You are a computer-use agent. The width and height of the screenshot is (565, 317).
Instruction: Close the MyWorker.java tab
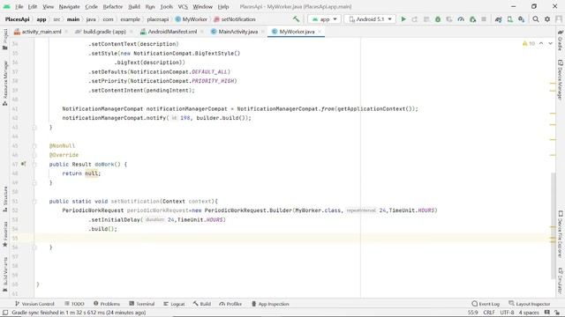(x=320, y=32)
